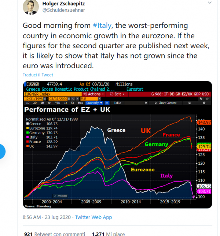Open the #Italy hashtag link
This screenshot has width=220, height=236.
102,26
